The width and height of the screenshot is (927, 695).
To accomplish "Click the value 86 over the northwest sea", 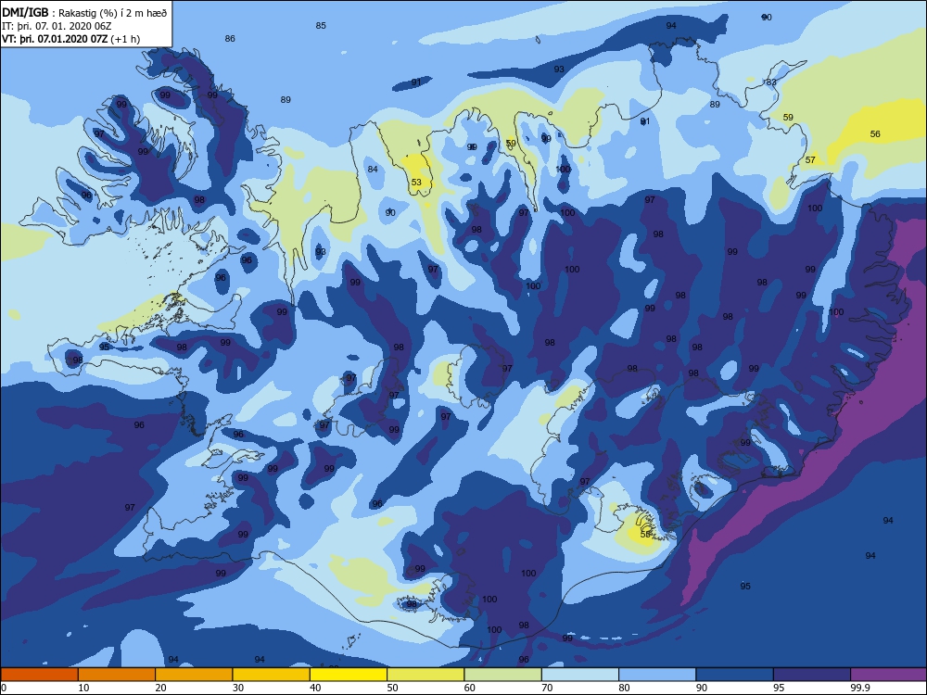I will 230,38.
